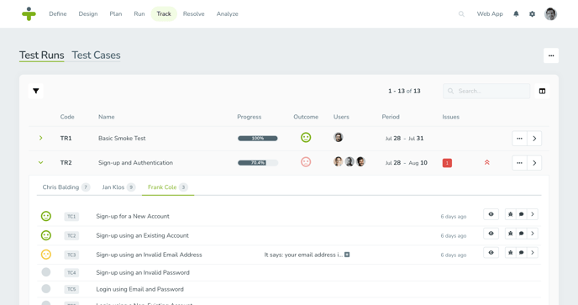Viewport: 578px width, 305px height.
Task: Toggle the eye icon for Sign-up using an Existing Account
Action: coord(491,234)
